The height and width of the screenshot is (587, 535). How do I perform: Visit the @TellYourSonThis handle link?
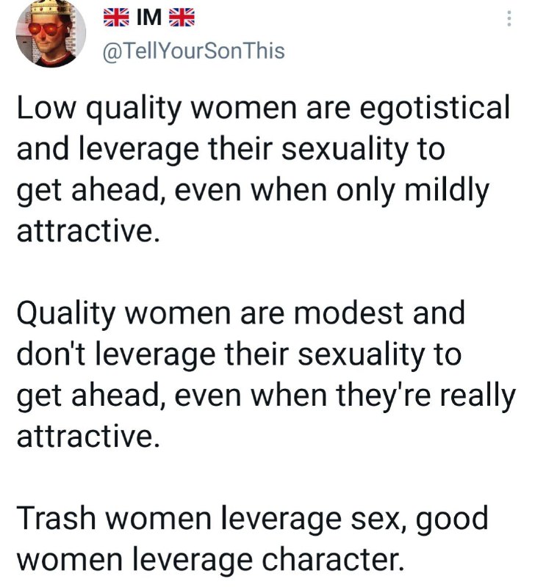click(193, 51)
